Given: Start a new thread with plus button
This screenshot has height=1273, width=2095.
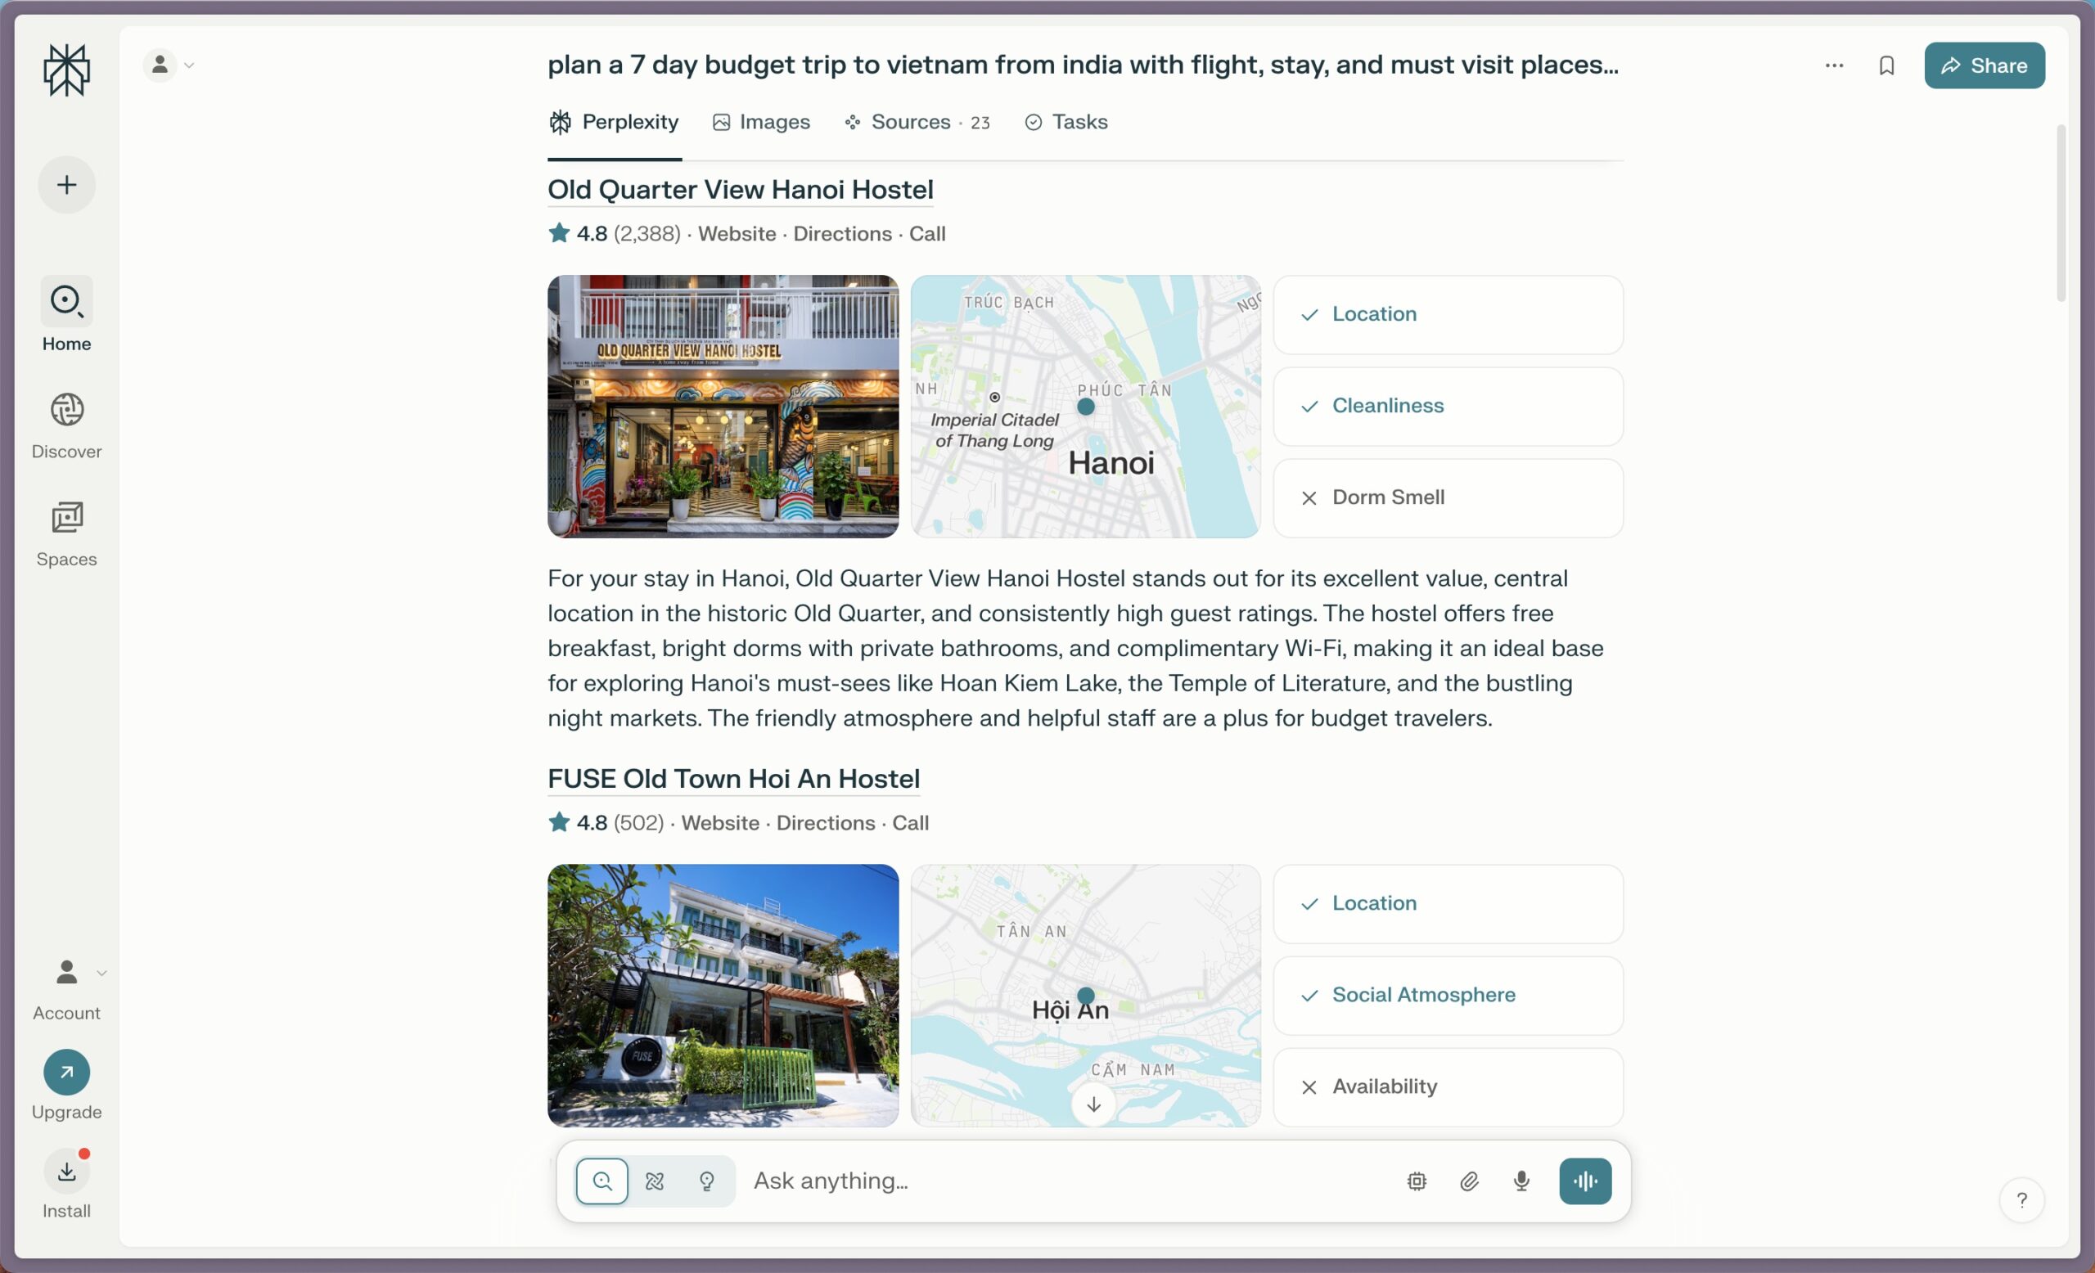Looking at the screenshot, I should point(66,184).
